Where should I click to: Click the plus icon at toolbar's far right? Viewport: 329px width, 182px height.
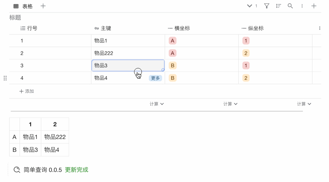pyautogui.click(x=314, y=6)
